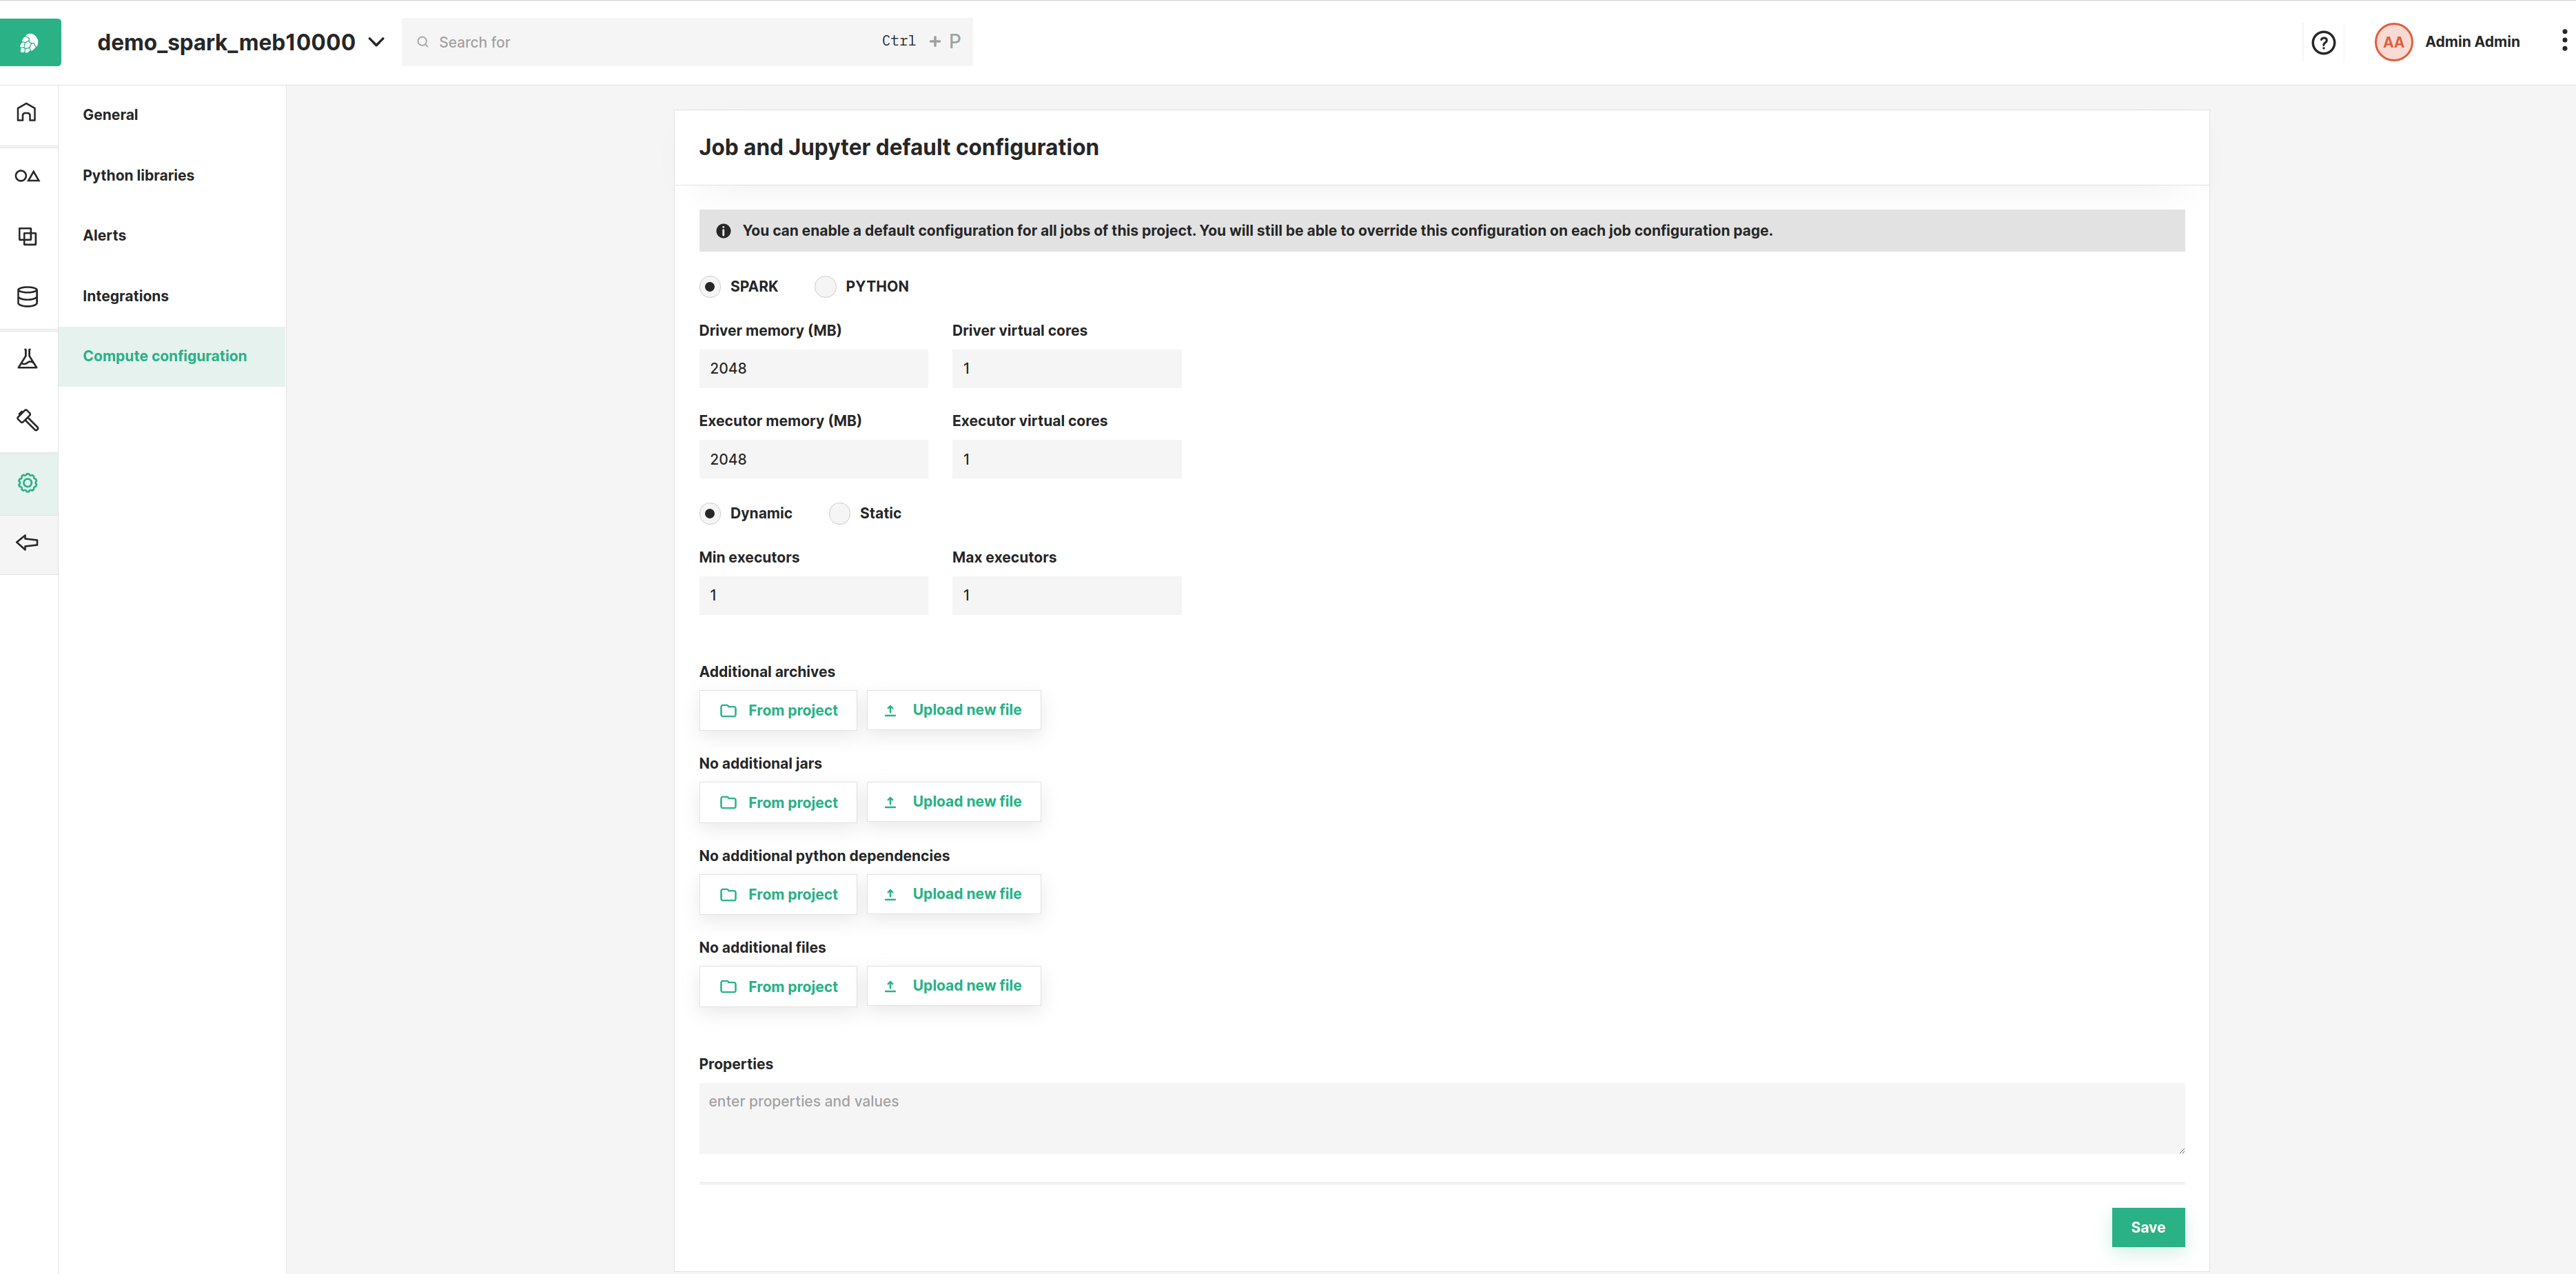Click the back arrow icon in sidebar
Viewport: 2576px width, 1274px height.
(27, 543)
